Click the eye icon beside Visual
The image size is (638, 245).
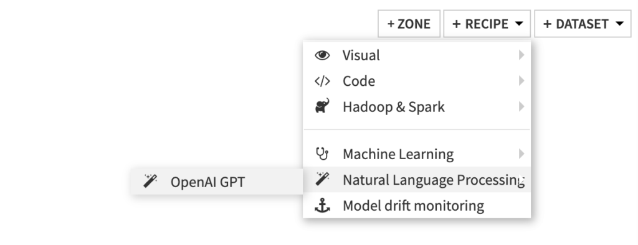(322, 55)
